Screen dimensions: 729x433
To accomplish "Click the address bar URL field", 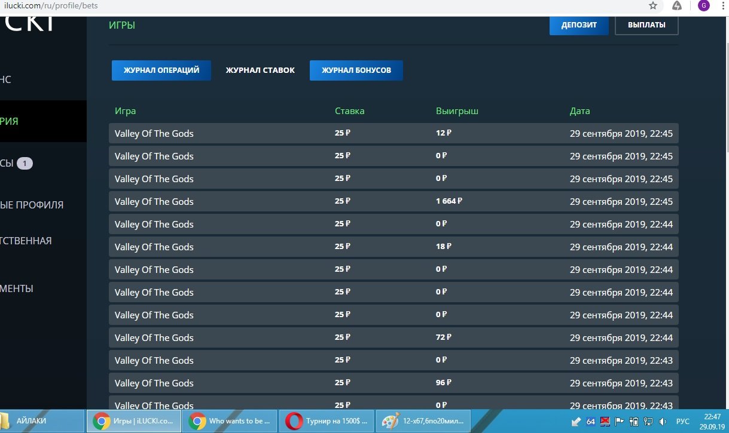I will coord(299,5).
